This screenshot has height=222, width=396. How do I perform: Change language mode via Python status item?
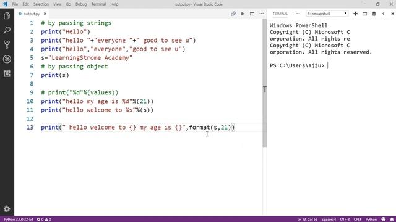pos(371,220)
